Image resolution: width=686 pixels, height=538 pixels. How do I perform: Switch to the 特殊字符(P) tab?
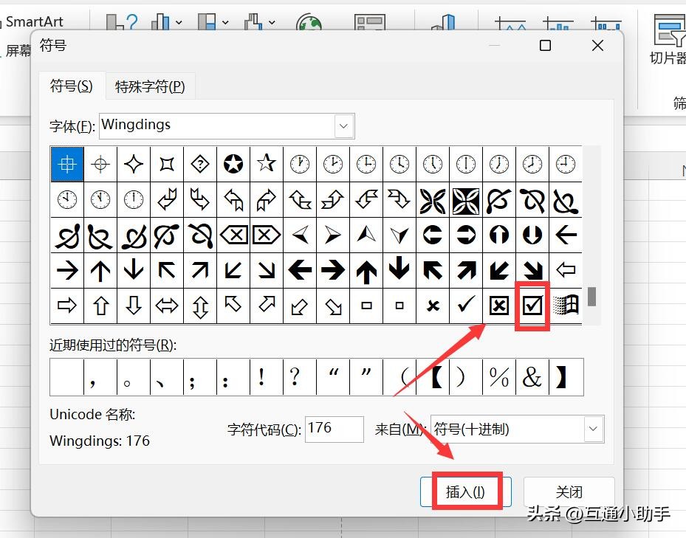click(150, 86)
